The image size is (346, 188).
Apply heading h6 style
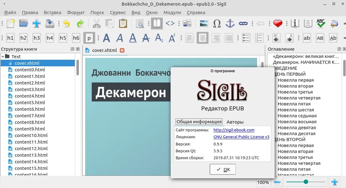tap(76, 38)
